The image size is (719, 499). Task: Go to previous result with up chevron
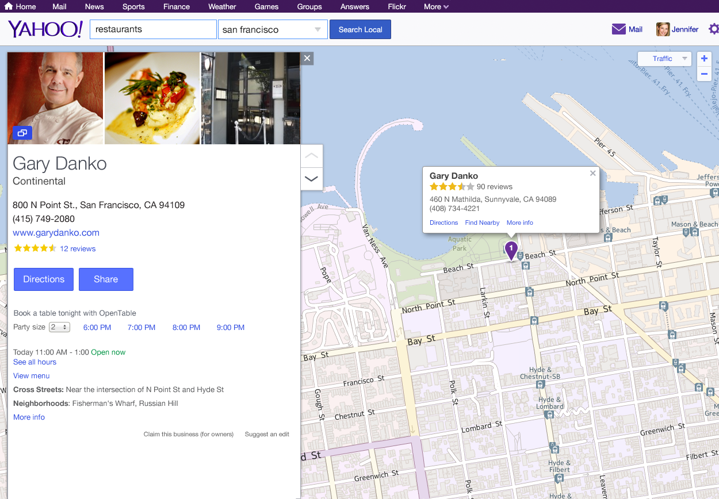[311, 156]
